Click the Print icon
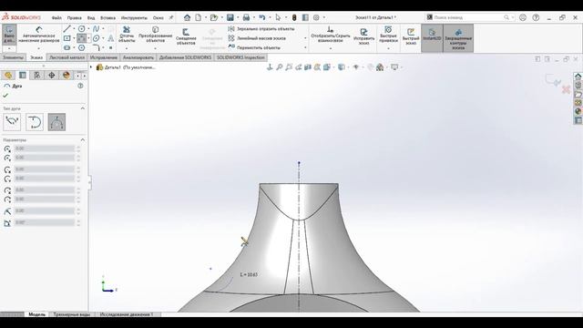The image size is (583, 328). 246,17
